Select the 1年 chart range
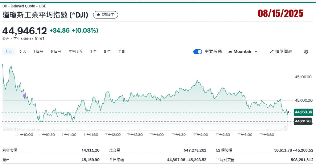This screenshot has width=316, height=167. point(93,51)
